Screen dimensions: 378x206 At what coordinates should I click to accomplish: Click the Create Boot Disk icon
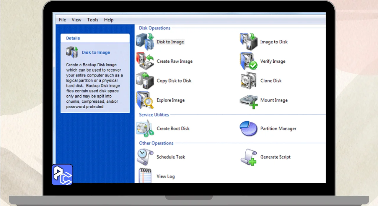(145, 128)
